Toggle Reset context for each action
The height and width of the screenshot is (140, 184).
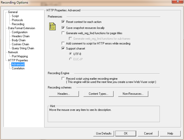pos(63,22)
